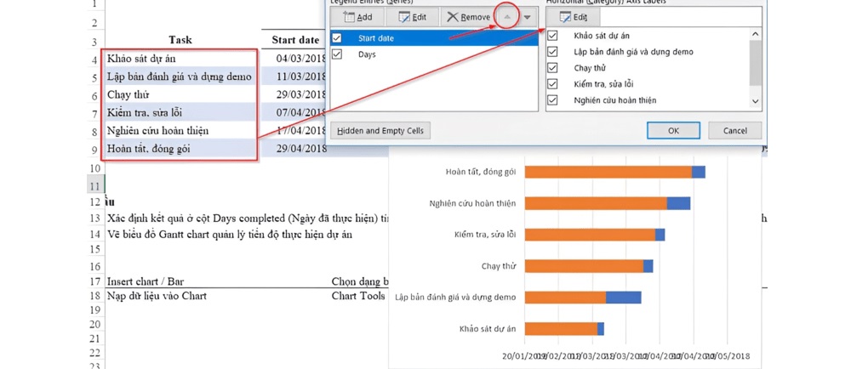Image resolution: width=851 pixels, height=369 pixels.
Task: Select the Task column header cell
Action: click(x=180, y=40)
